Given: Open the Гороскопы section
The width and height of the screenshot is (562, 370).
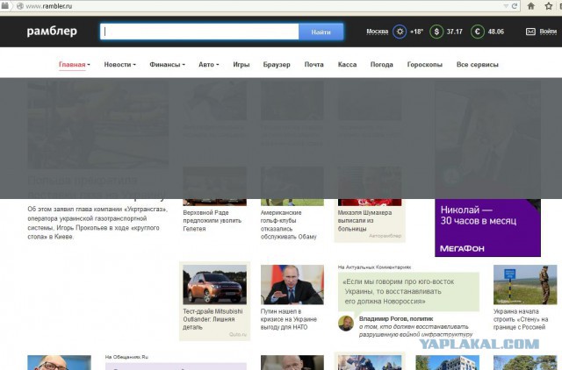Looking at the screenshot, I should [425, 65].
